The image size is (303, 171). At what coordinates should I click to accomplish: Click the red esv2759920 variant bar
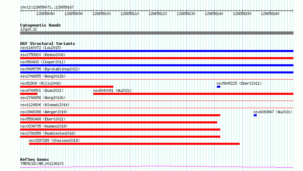coord(157,58)
